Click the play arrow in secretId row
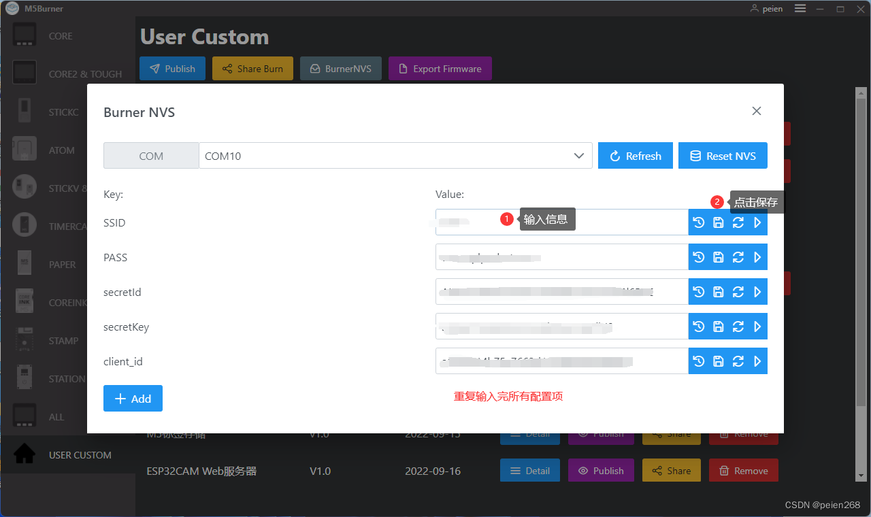871x517 pixels. coord(757,292)
